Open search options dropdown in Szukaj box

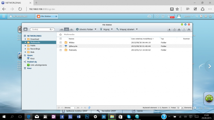click(x=51, y=30)
